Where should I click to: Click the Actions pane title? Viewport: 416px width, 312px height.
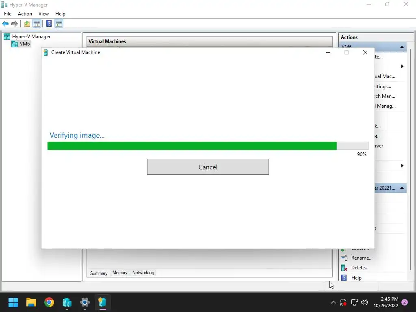click(349, 37)
